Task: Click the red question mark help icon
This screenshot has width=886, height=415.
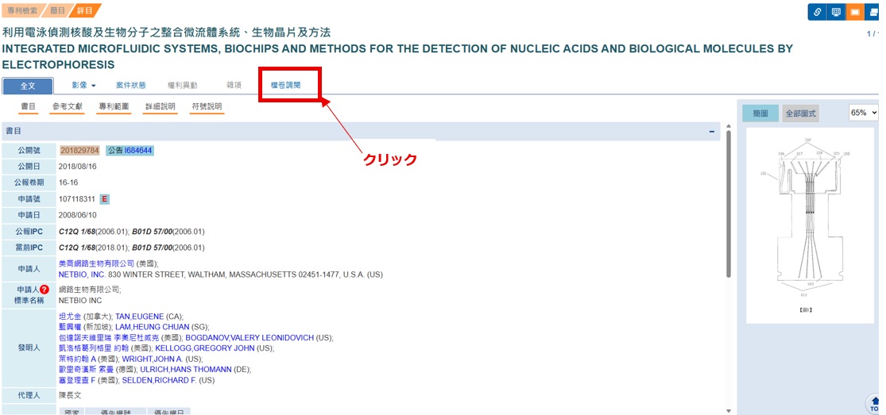Action: (x=44, y=290)
